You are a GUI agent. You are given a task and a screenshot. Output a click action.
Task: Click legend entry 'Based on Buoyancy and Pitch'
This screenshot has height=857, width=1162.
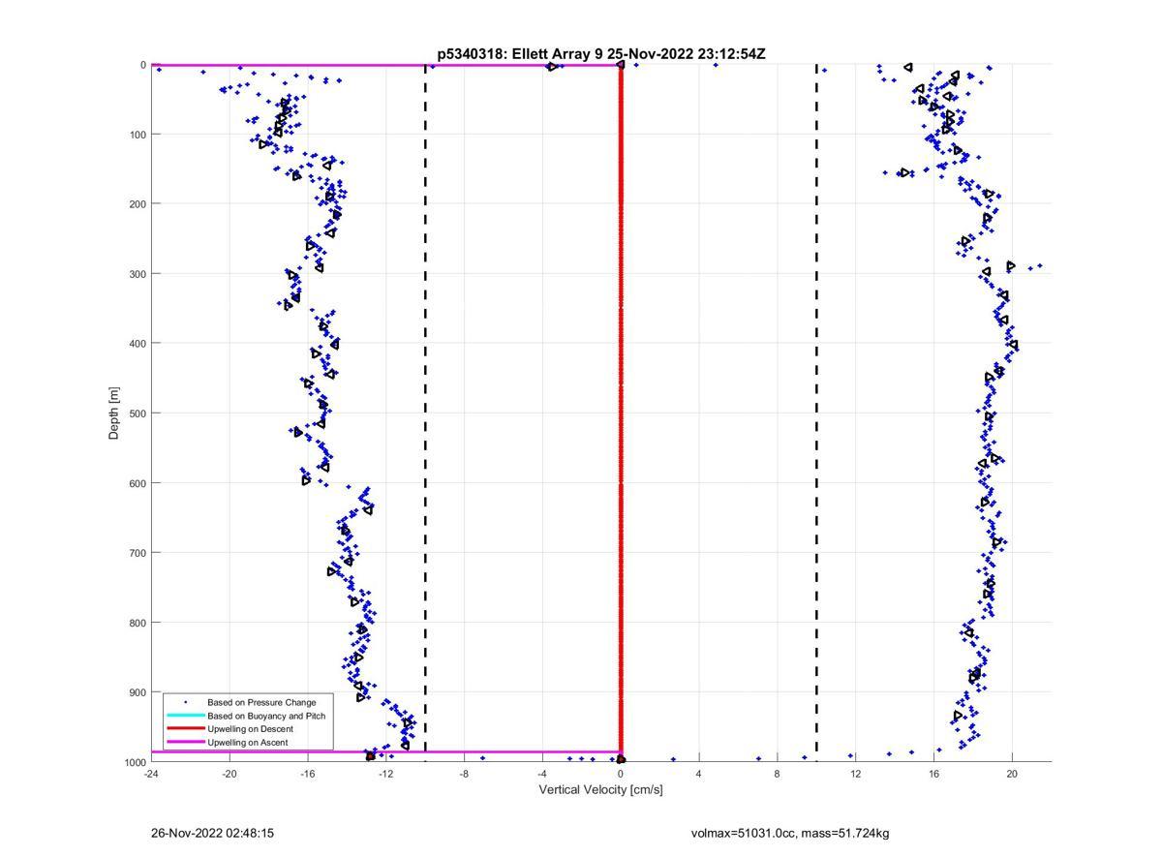266,716
